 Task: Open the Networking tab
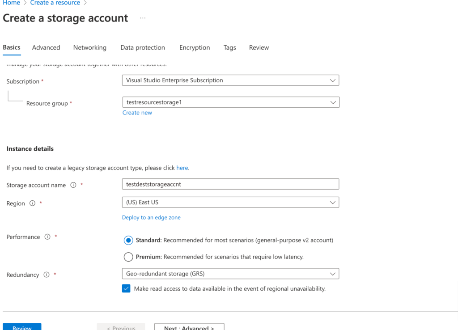point(89,47)
